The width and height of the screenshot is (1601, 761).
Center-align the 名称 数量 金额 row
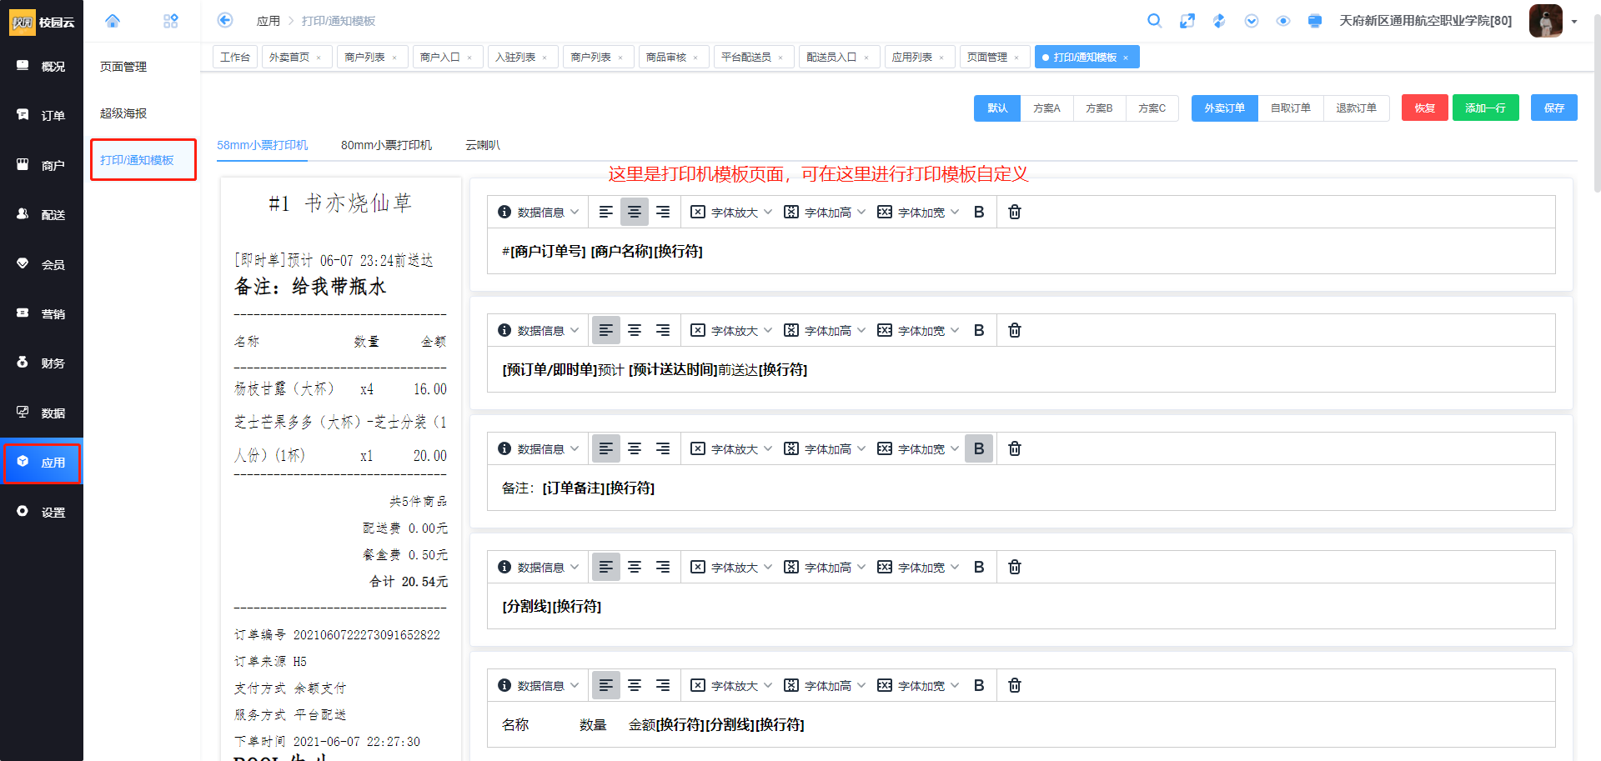point(635,685)
